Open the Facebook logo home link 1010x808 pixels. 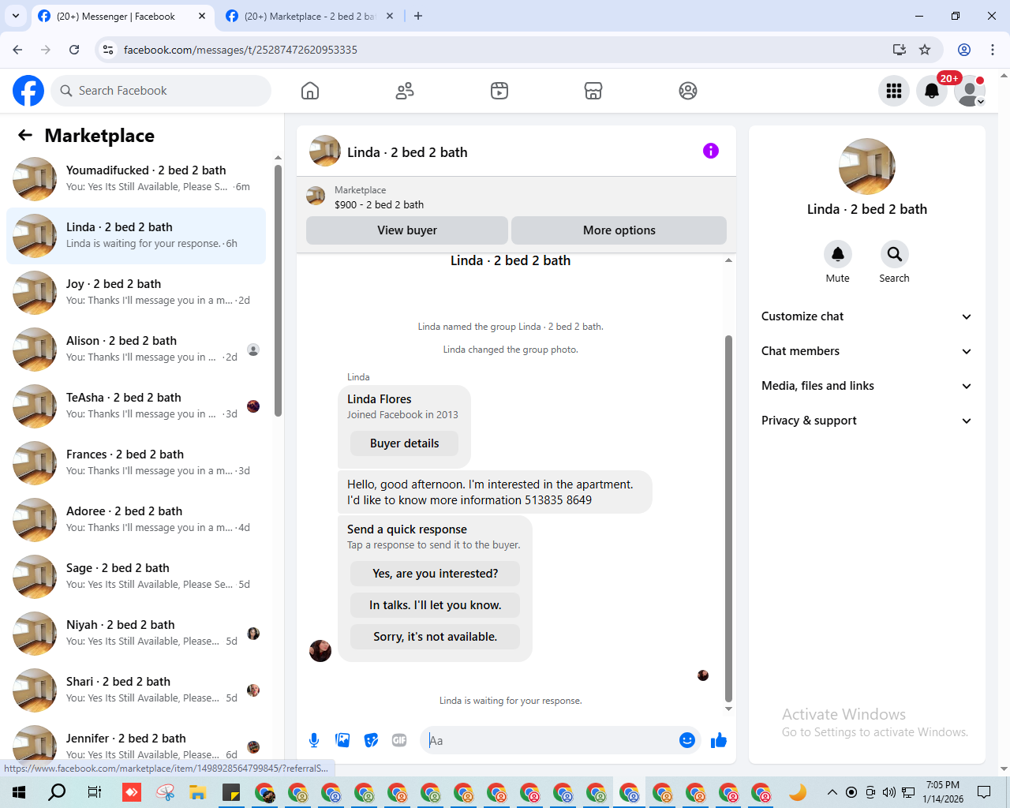[x=28, y=91]
